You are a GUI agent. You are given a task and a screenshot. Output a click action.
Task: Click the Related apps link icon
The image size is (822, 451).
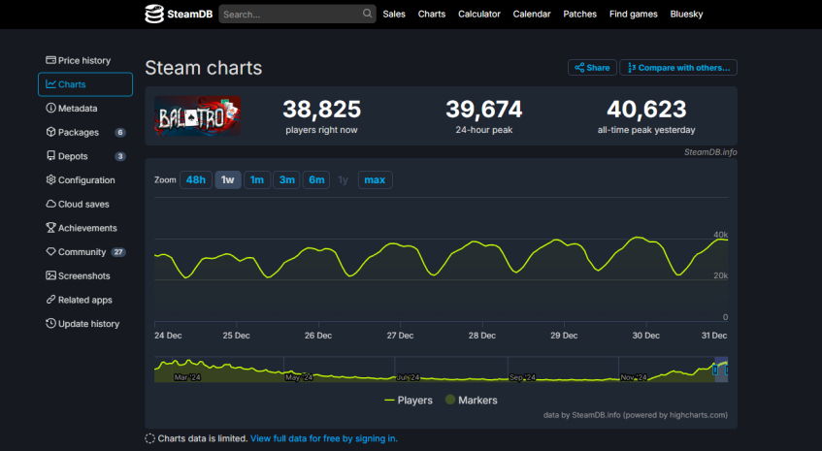point(50,300)
